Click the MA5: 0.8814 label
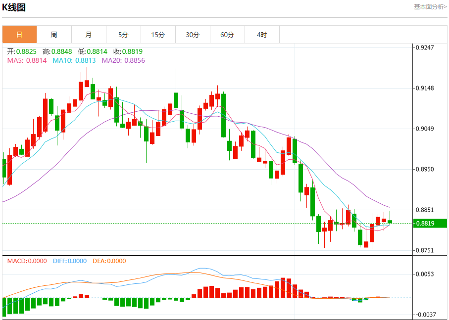449x320 pixels. pos(27,60)
